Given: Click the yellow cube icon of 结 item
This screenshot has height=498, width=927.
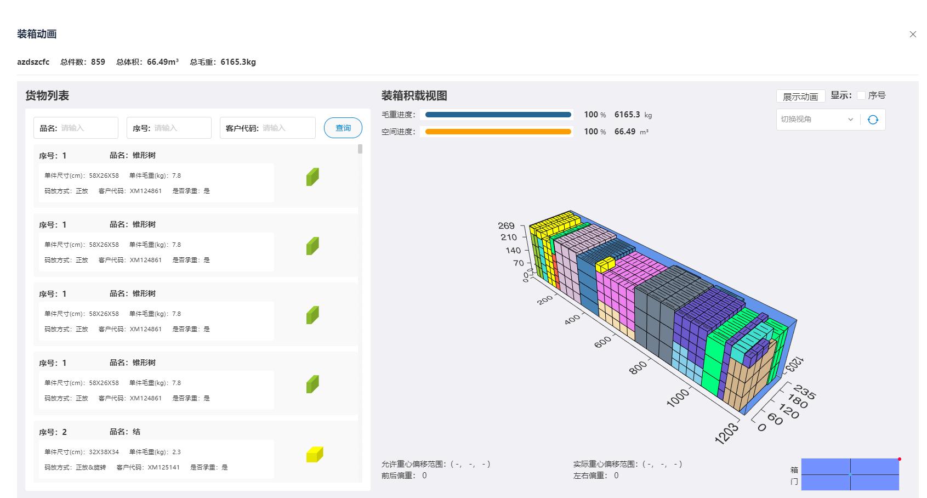Looking at the screenshot, I should coord(314,455).
